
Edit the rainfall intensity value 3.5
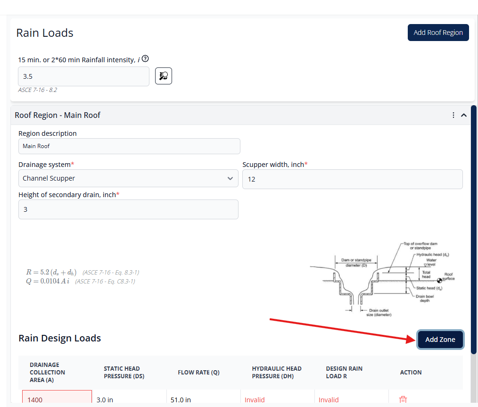(83, 76)
